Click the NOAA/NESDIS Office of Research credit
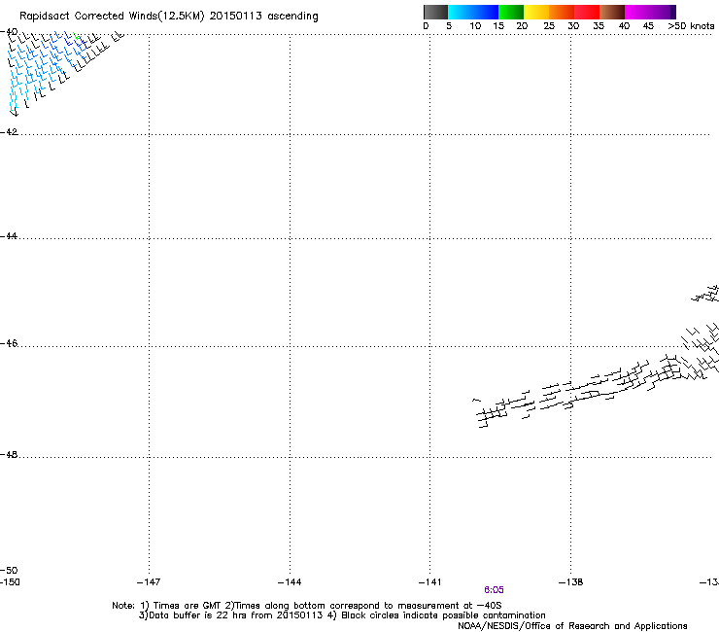The image size is (719, 632). tap(572, 626)
